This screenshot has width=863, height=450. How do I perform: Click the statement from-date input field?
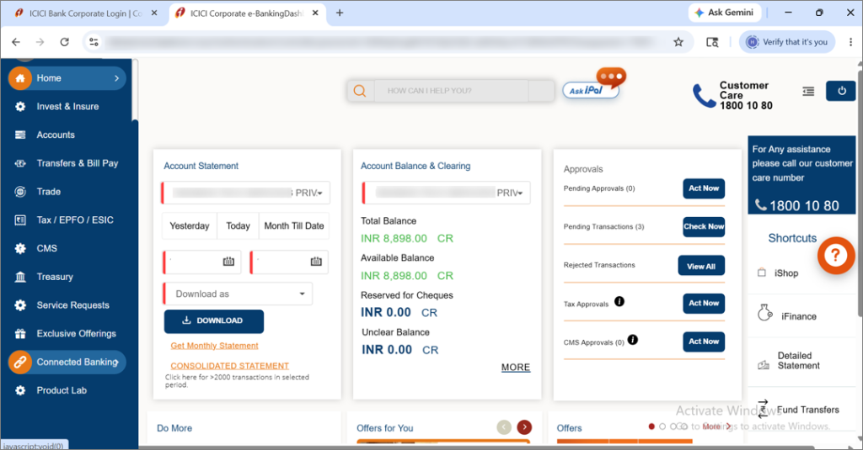[x=202, y=262]
